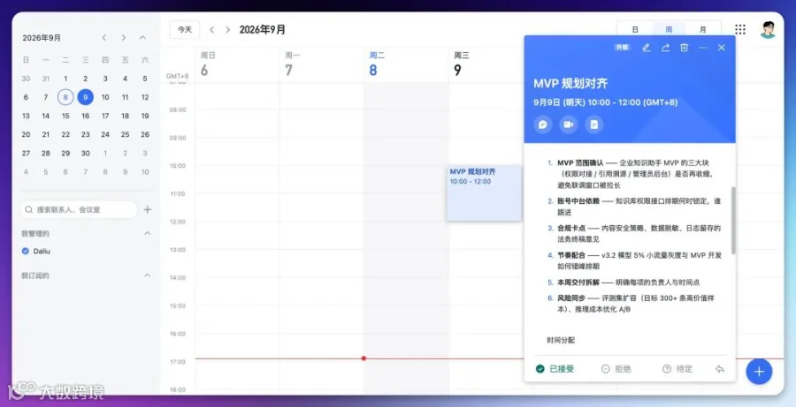The height and width of the screenshot is (407, 796).
Task: Go to next month in mini calendar
Action: (x=123, y=37)
